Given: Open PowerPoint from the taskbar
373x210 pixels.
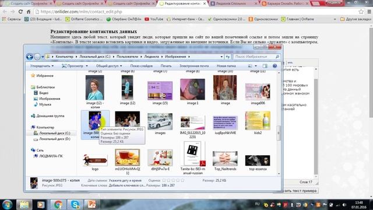Looking at the screenshot, I should tap(92, 205).
